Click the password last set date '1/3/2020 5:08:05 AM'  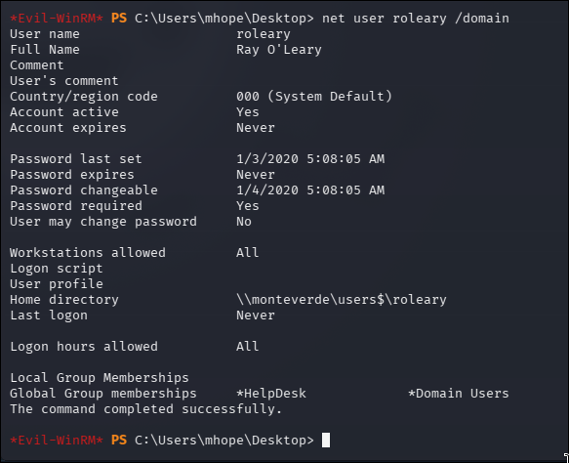pyautogui.click(x=310, y=159)
